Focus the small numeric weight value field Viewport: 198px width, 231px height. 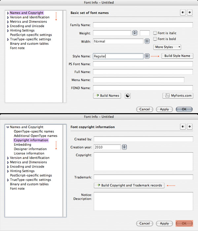click(145, 33)
